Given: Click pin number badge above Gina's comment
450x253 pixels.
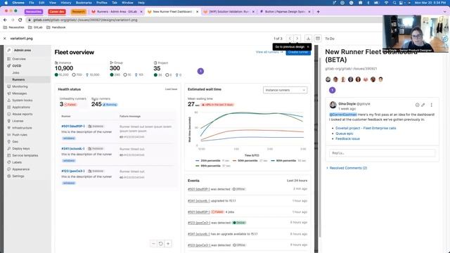Looking at the screenshot, I should pos(332,90).
